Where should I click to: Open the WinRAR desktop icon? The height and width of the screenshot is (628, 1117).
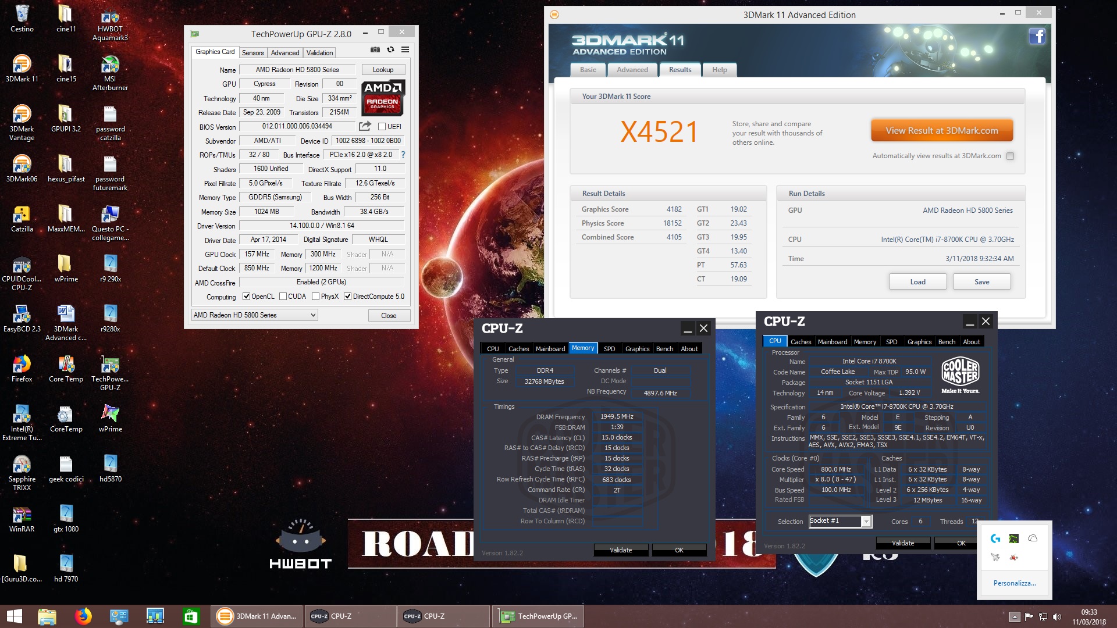[22, 519]
